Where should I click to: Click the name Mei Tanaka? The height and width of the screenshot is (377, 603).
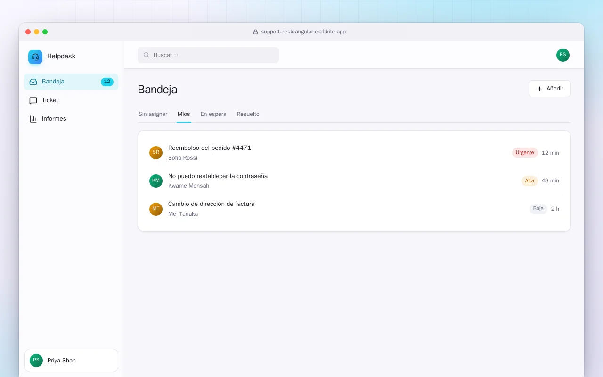183,214
